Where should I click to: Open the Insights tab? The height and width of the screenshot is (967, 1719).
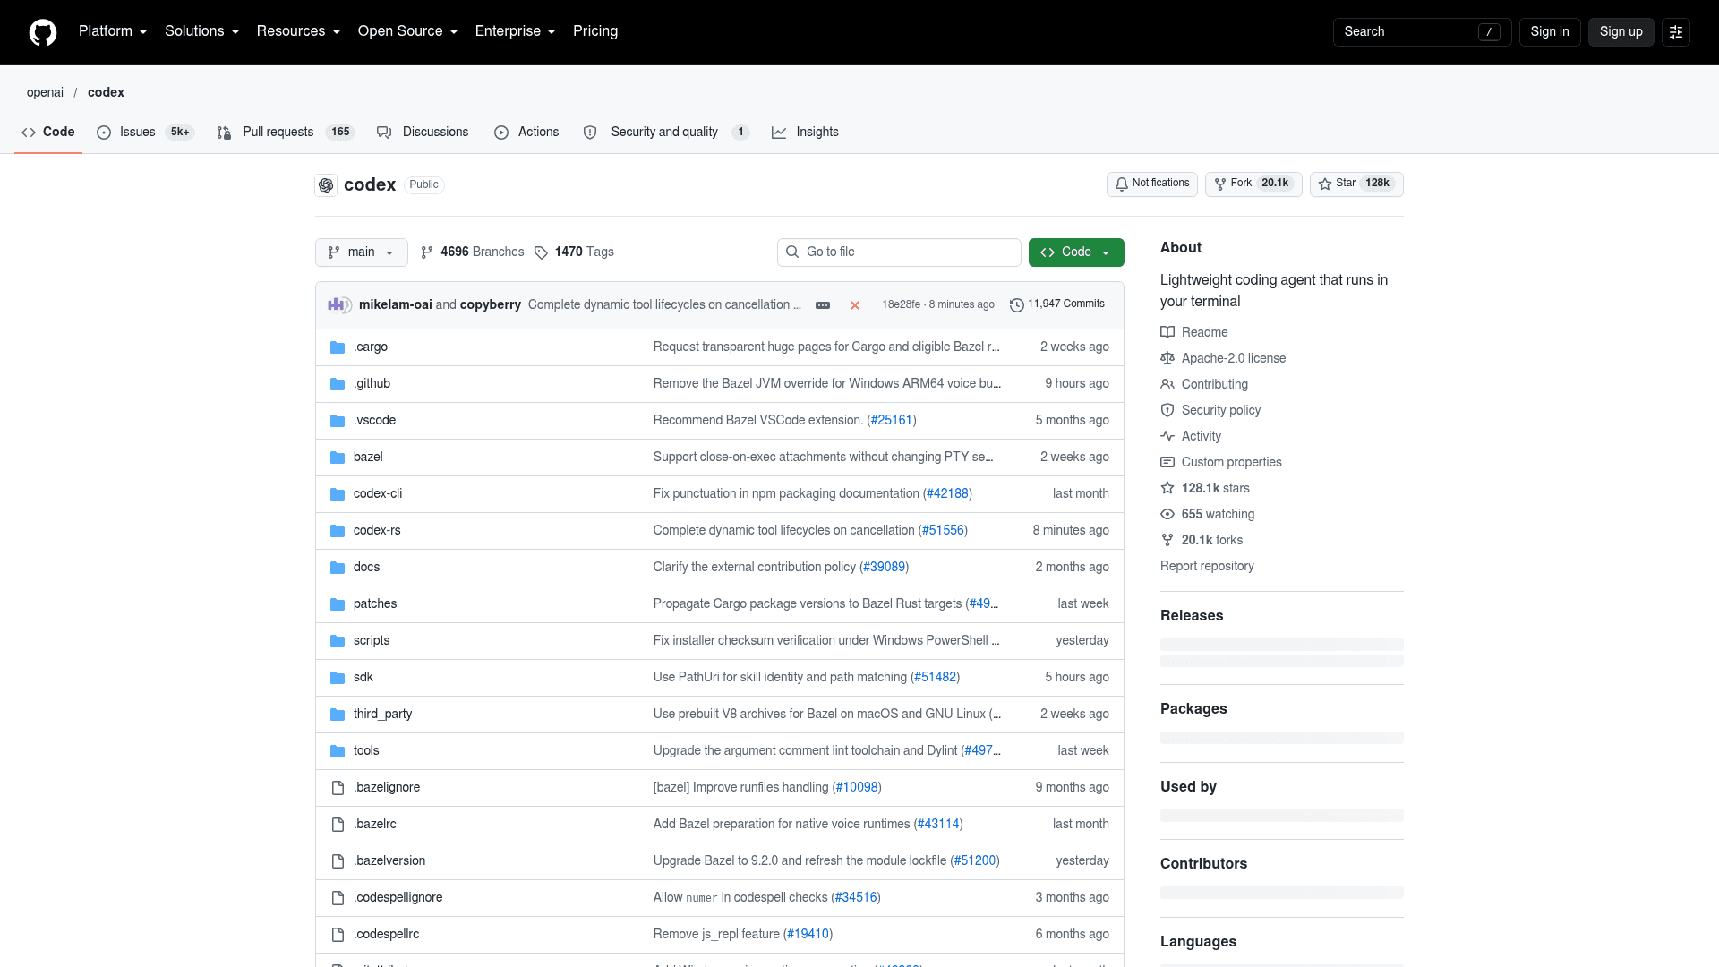coord(805,133)
